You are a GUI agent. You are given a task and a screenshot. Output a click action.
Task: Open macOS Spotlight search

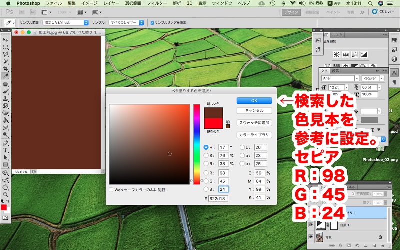tap(370, 3)
